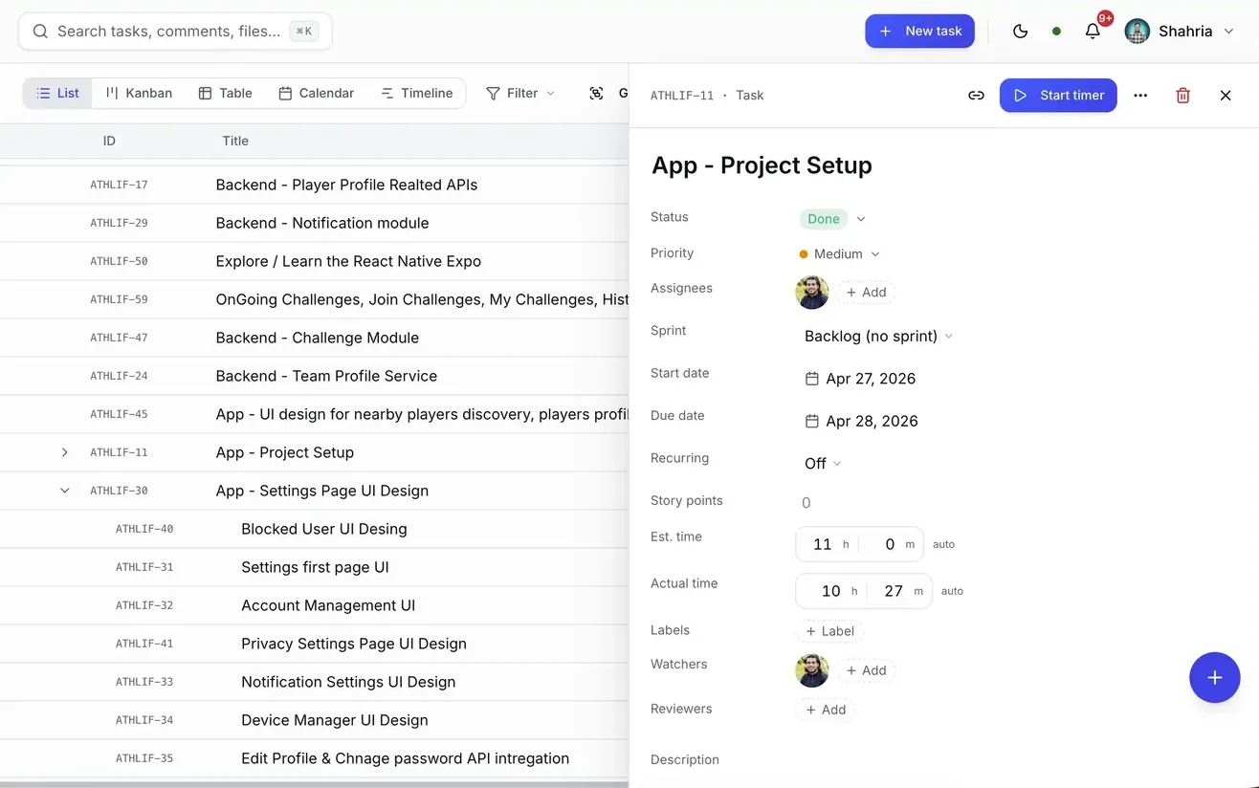Start timer for this task
The width and height of the screenshot is (1259, 788).
tap(1058, 96)
